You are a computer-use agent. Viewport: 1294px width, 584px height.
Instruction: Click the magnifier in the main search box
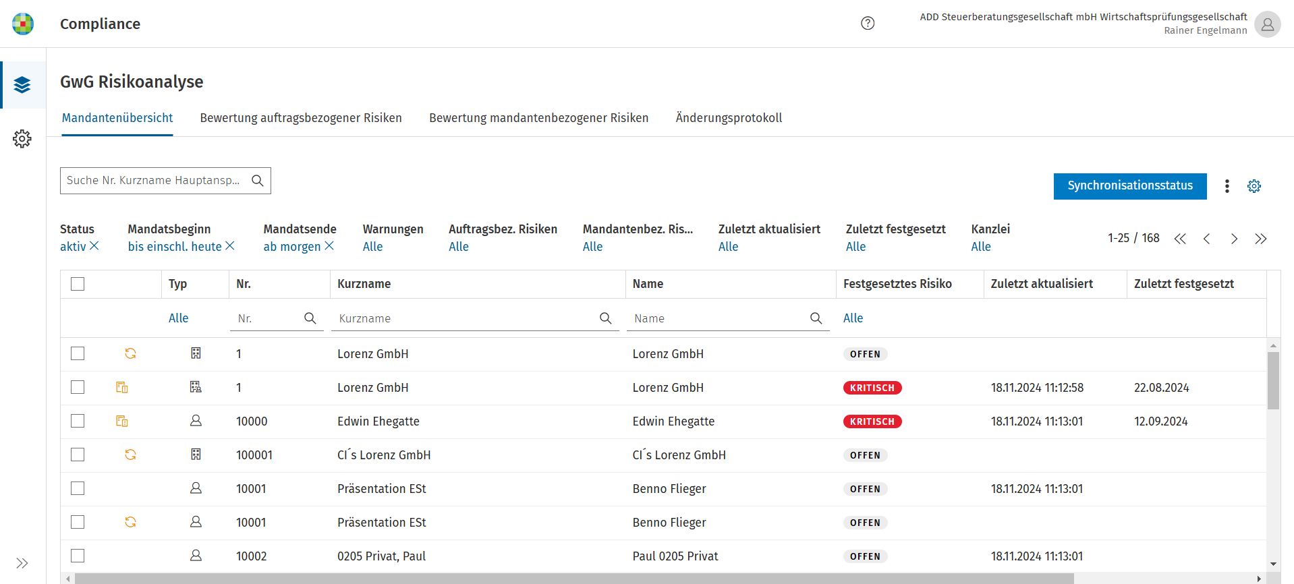[258, 181]
